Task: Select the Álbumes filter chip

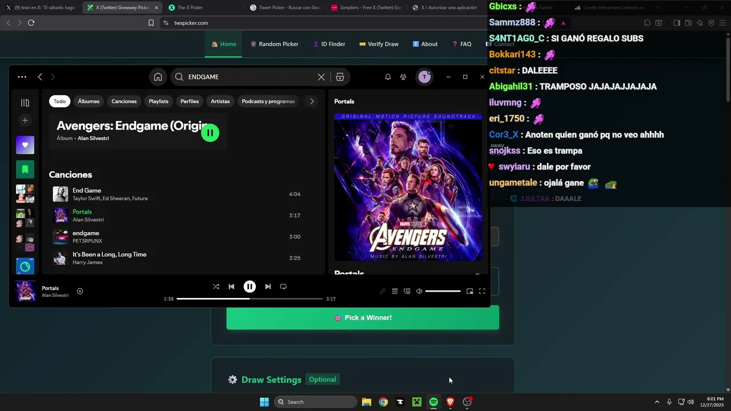Action: [89, 101]
